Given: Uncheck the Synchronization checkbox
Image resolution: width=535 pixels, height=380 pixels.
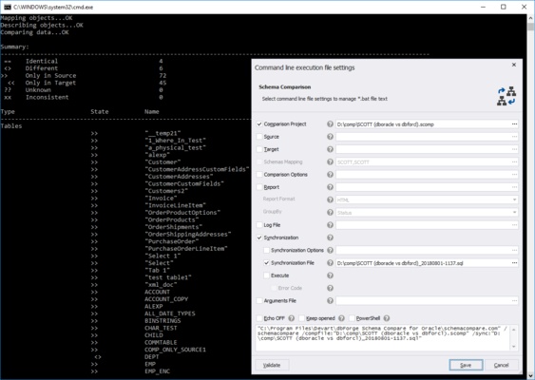Looking at the screenshot, I should [259, 237].
